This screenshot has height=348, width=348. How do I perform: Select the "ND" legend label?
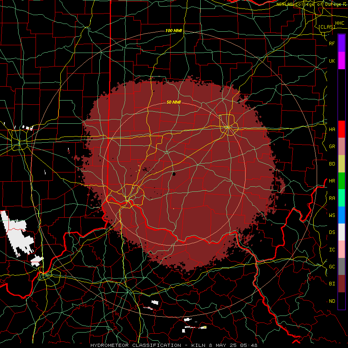[x=332, y=301]
